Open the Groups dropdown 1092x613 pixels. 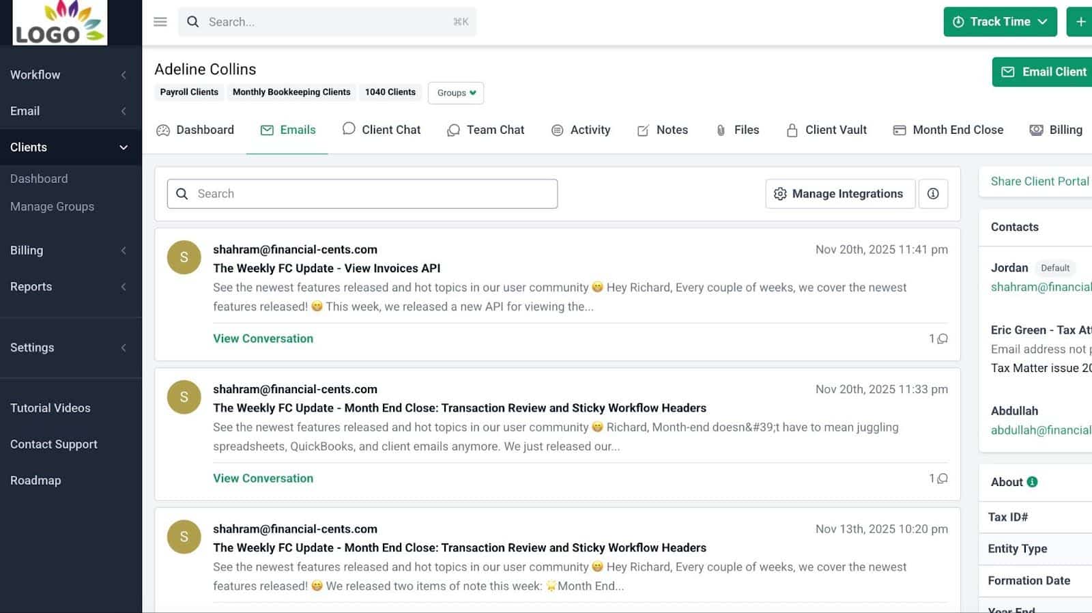click(x=456, y=93)
